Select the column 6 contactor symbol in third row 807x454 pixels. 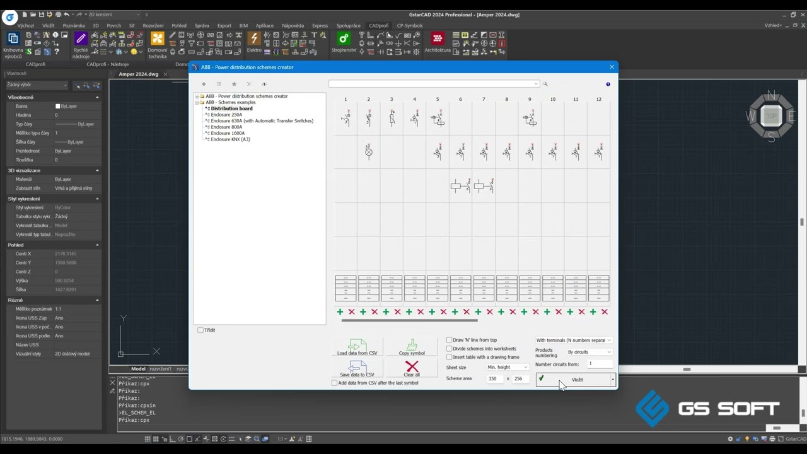point(460,185)
